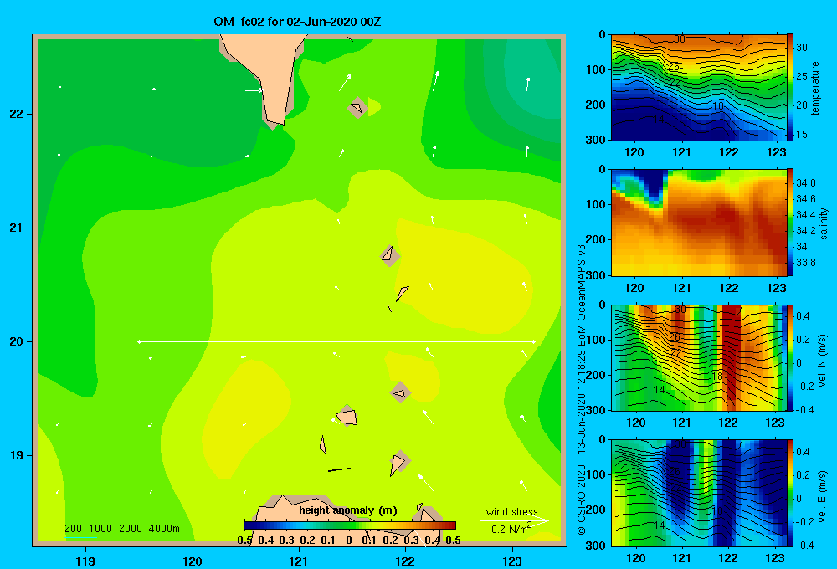837x569 pixels.
Task: Click latitude label 19 on main map
Action: click(17, 455)
